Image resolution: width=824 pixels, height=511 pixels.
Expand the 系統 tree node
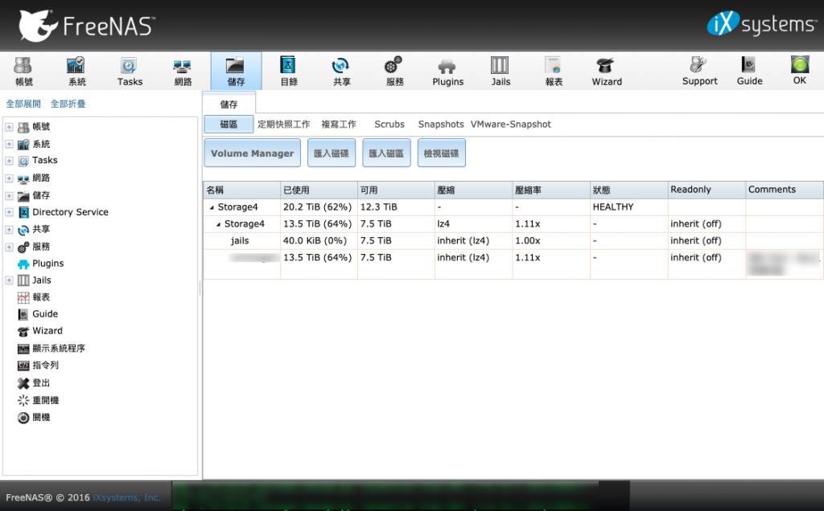tap(9, 144)
